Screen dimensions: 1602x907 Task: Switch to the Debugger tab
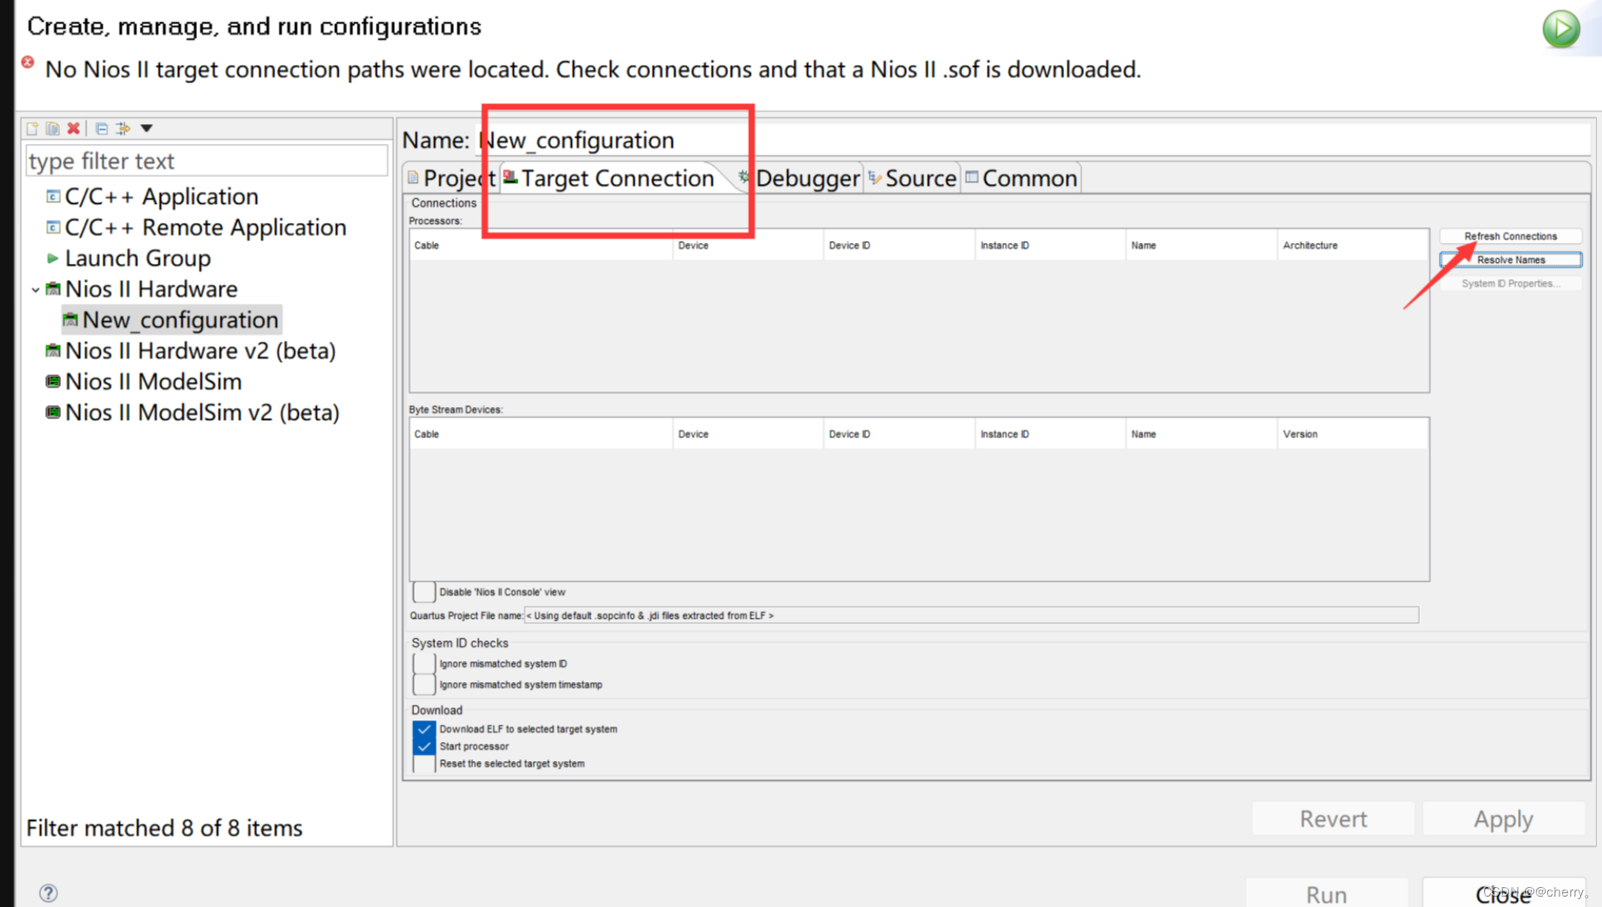(x=798, y=178)
